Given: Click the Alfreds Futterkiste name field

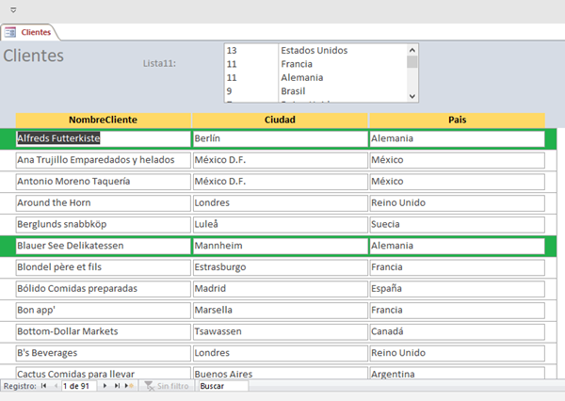Looking at the screenshot, I should click(103, 138).
